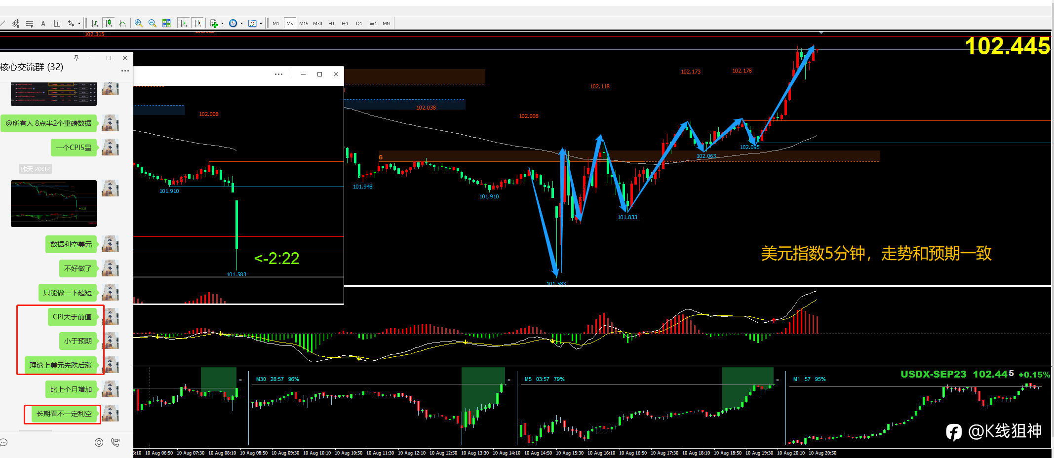Switch to the D1 timeframe

359,23
